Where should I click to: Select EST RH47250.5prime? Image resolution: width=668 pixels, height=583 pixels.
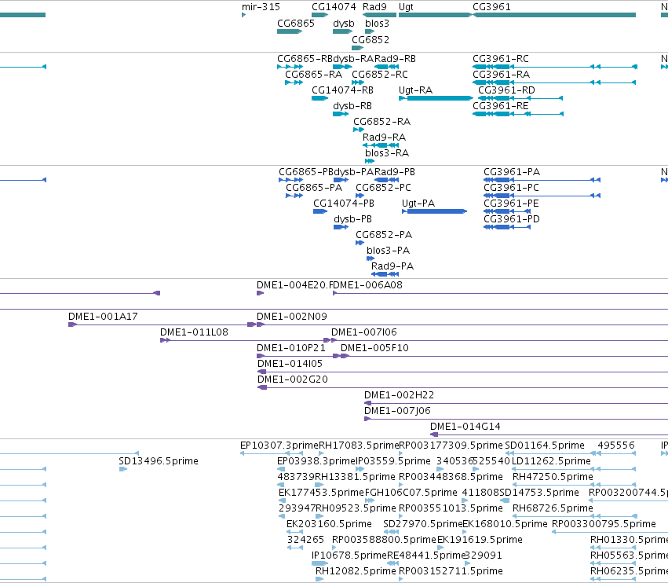point(553,477)
